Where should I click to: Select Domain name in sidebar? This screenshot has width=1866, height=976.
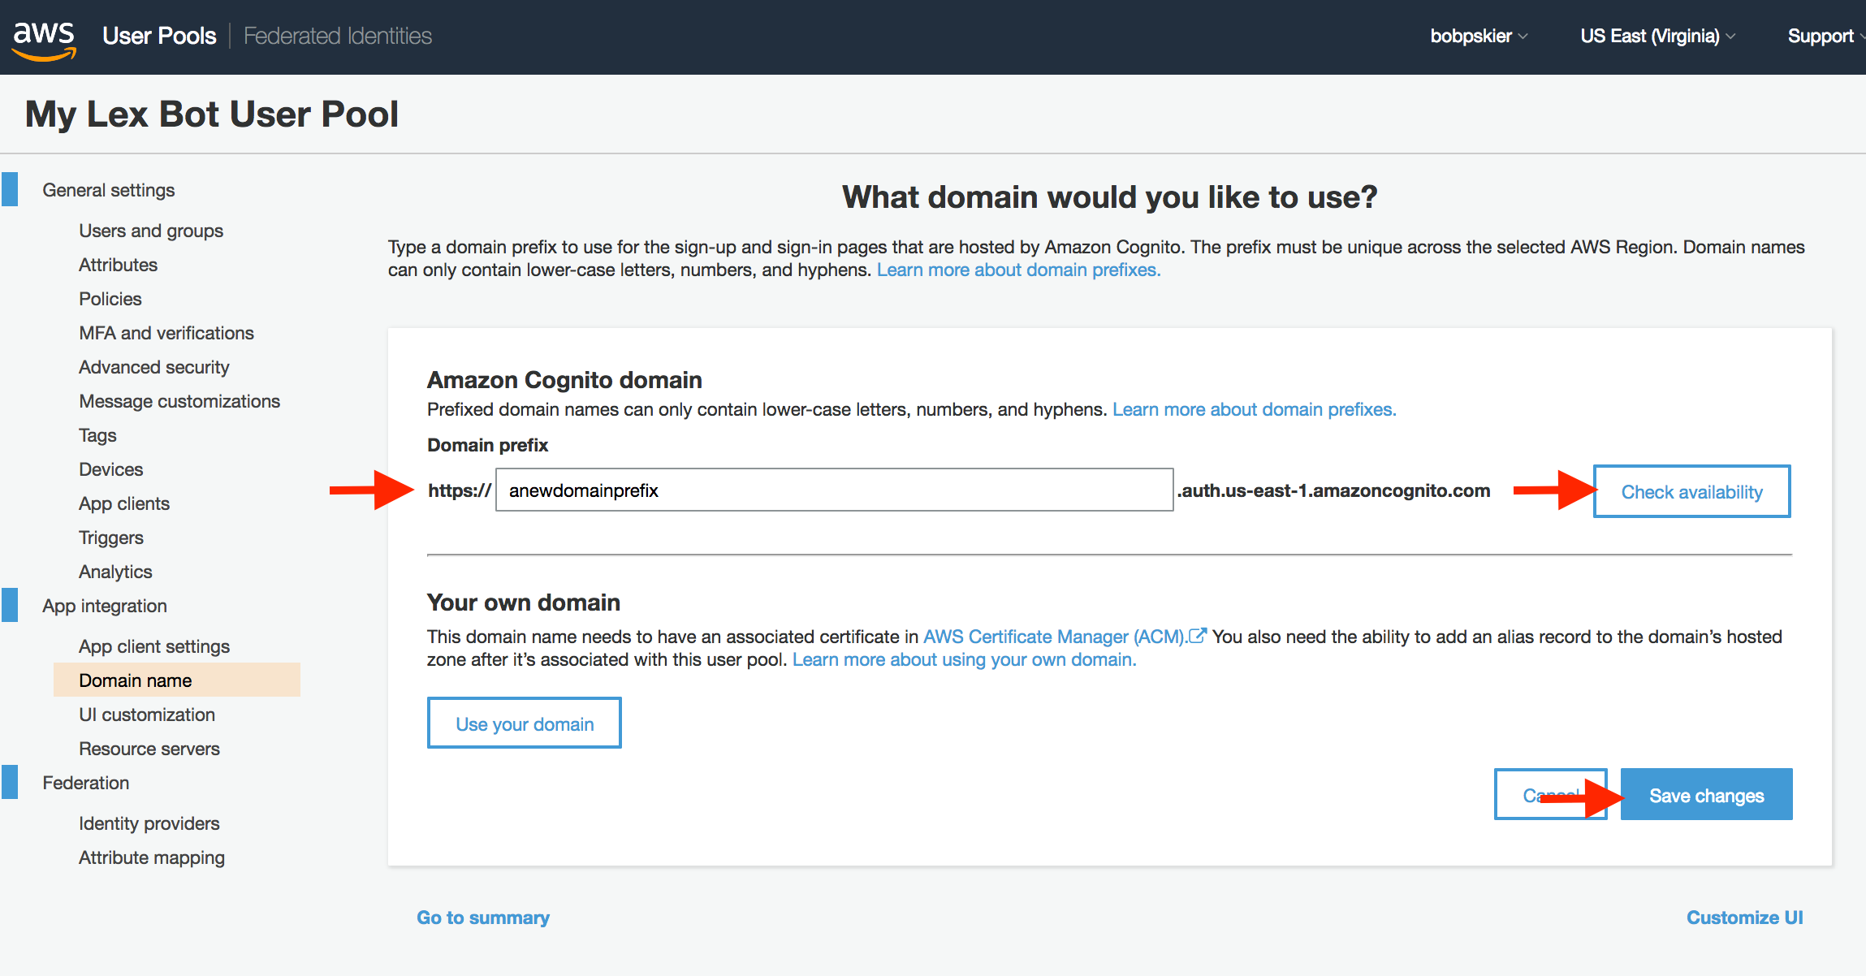coord(177,680)
